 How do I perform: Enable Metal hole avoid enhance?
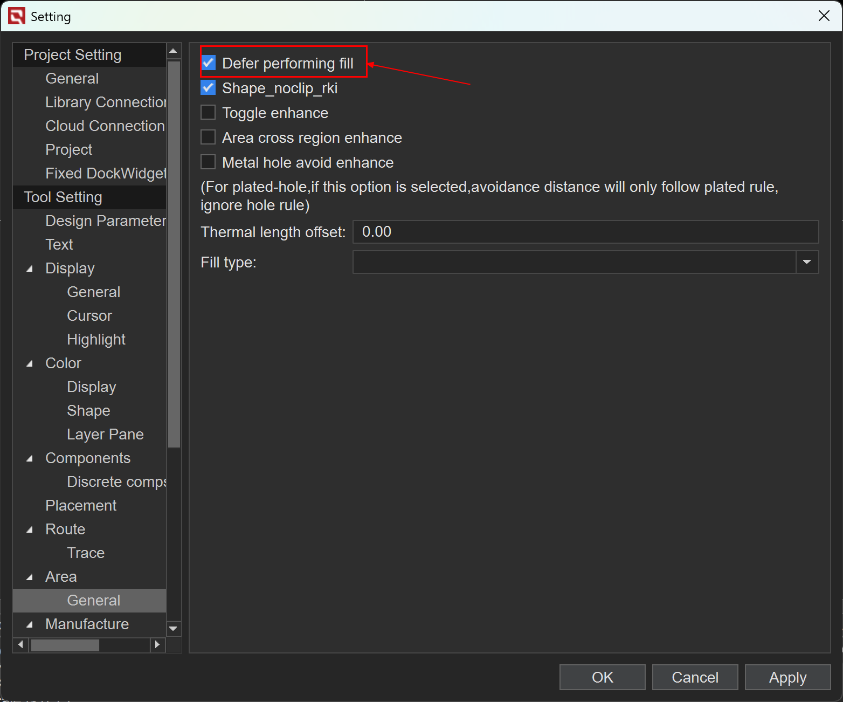tap(208, 162)
